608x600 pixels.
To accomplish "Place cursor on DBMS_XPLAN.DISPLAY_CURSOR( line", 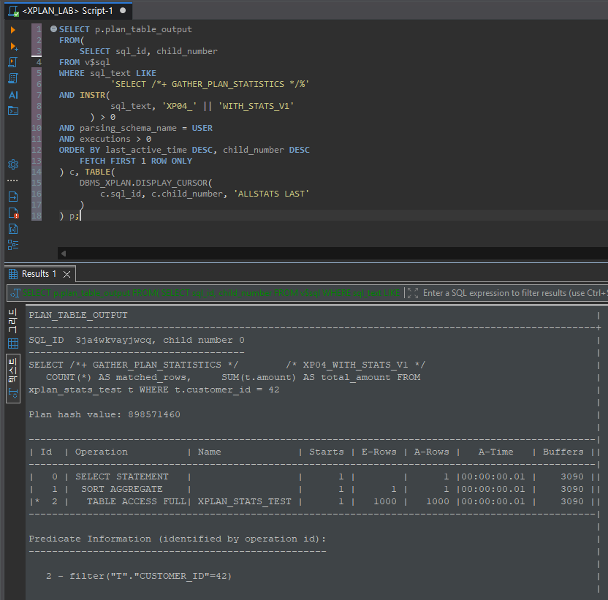I will pos(146,183).
